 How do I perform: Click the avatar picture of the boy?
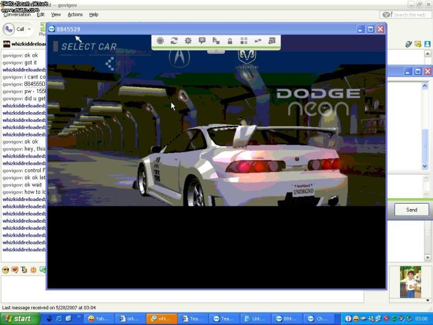(x=411, y=282)
